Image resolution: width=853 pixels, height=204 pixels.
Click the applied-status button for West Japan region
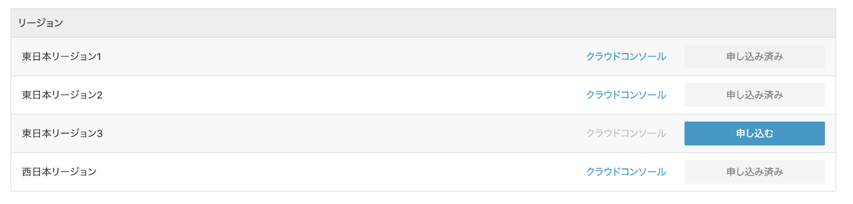[754, 172]
